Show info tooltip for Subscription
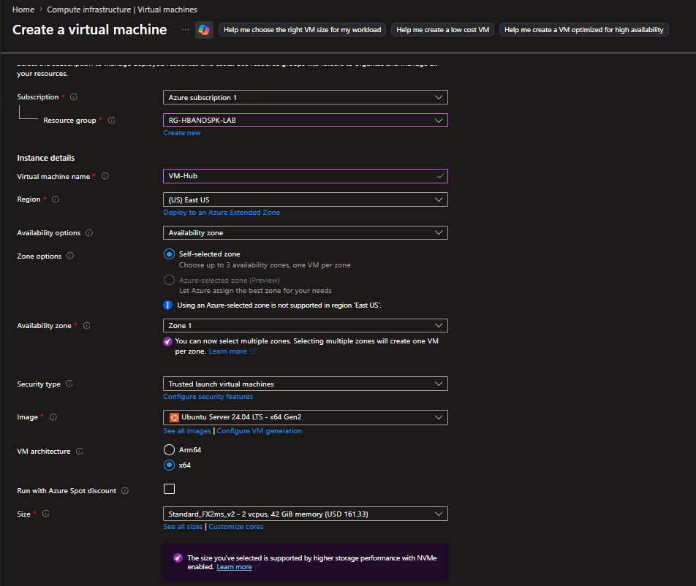 tap(74, 96)
